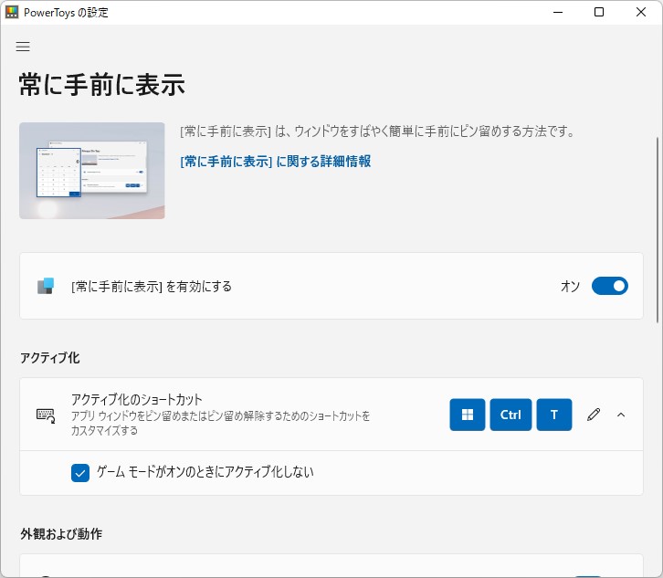Click the description text beginning アプリ ウィンドウをピン留め
Image resolution: width=663 pixels, height=578 pixels.
click(221, 424)
